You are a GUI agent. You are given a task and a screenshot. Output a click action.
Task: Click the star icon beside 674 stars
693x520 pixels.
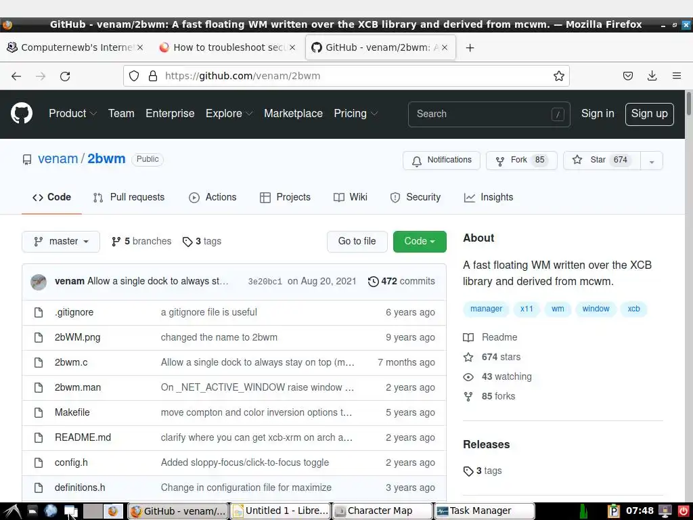[x=468, y=357]
